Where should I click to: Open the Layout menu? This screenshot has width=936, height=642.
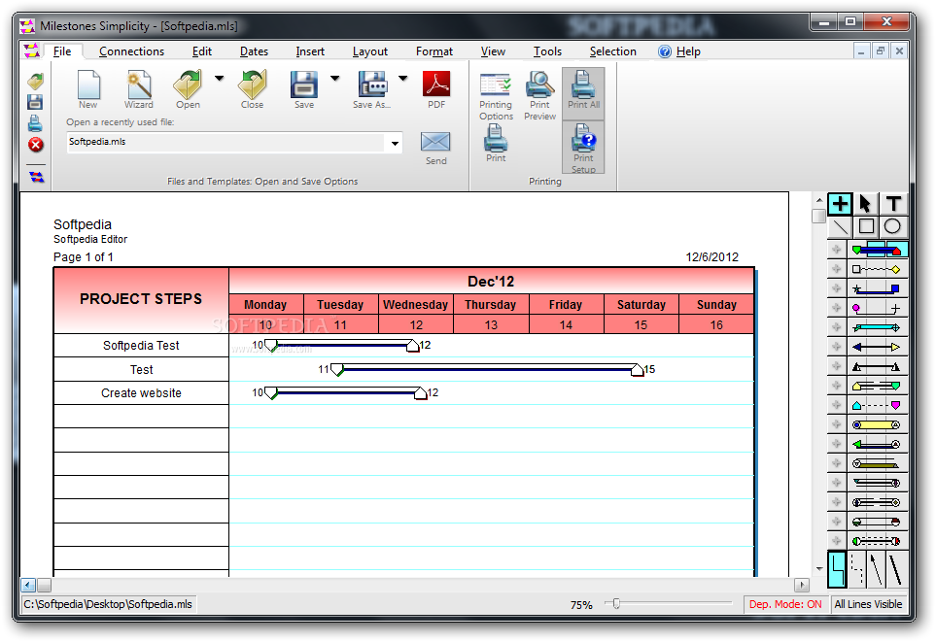[x=370, y=51]
